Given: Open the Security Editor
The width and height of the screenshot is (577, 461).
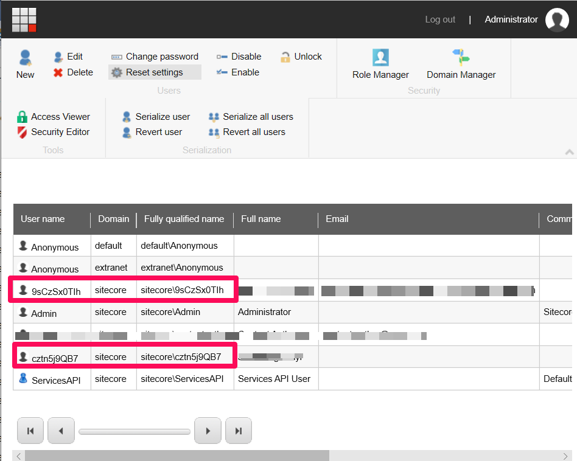Looking at the screenshot, I should pos(57,133).
